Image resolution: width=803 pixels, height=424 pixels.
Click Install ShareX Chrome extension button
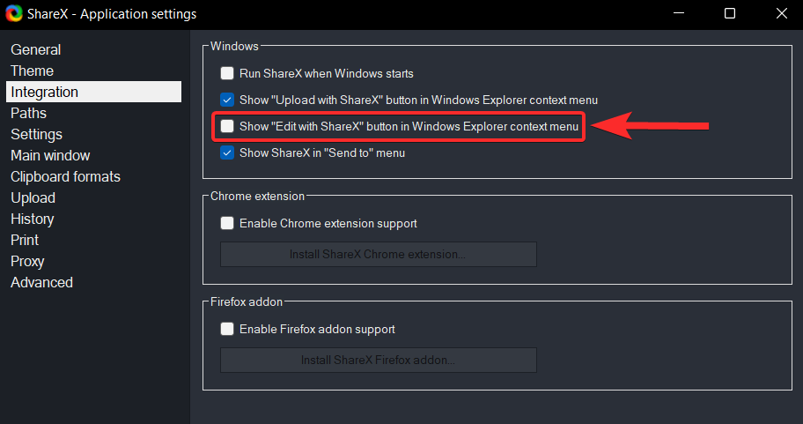378,254
